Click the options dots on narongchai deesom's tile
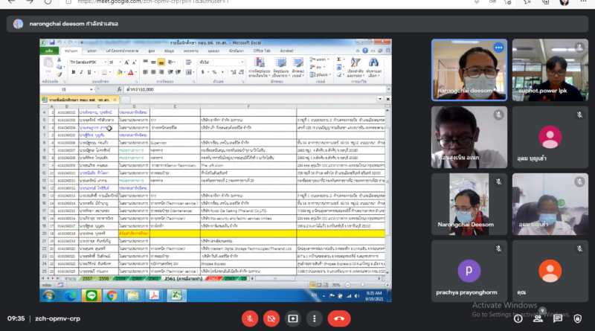 498,48
